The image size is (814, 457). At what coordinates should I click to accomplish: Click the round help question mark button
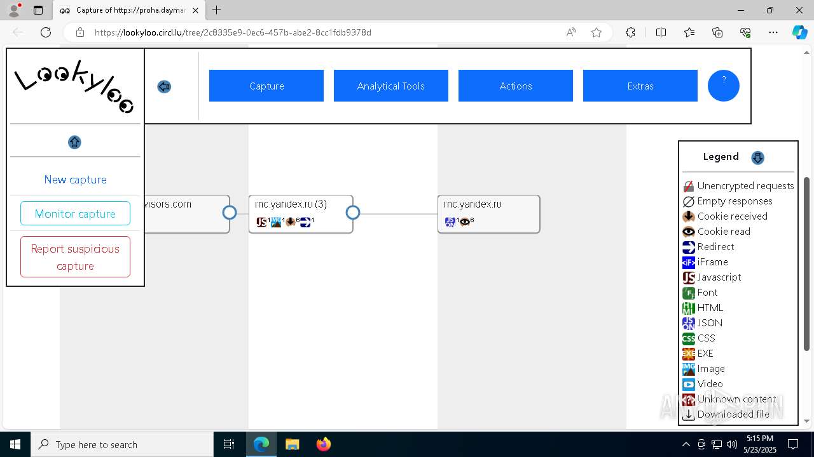click(x=724, y=86)
